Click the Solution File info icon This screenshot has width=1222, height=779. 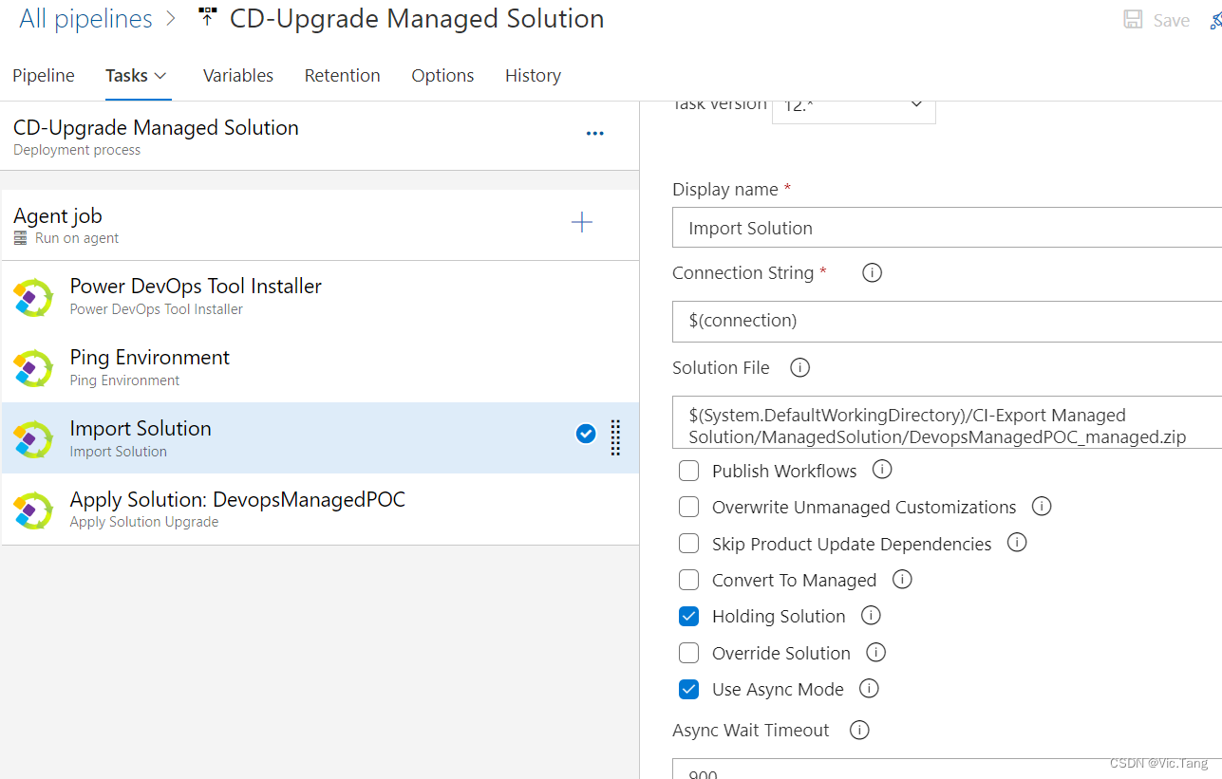tap(799, 367)
